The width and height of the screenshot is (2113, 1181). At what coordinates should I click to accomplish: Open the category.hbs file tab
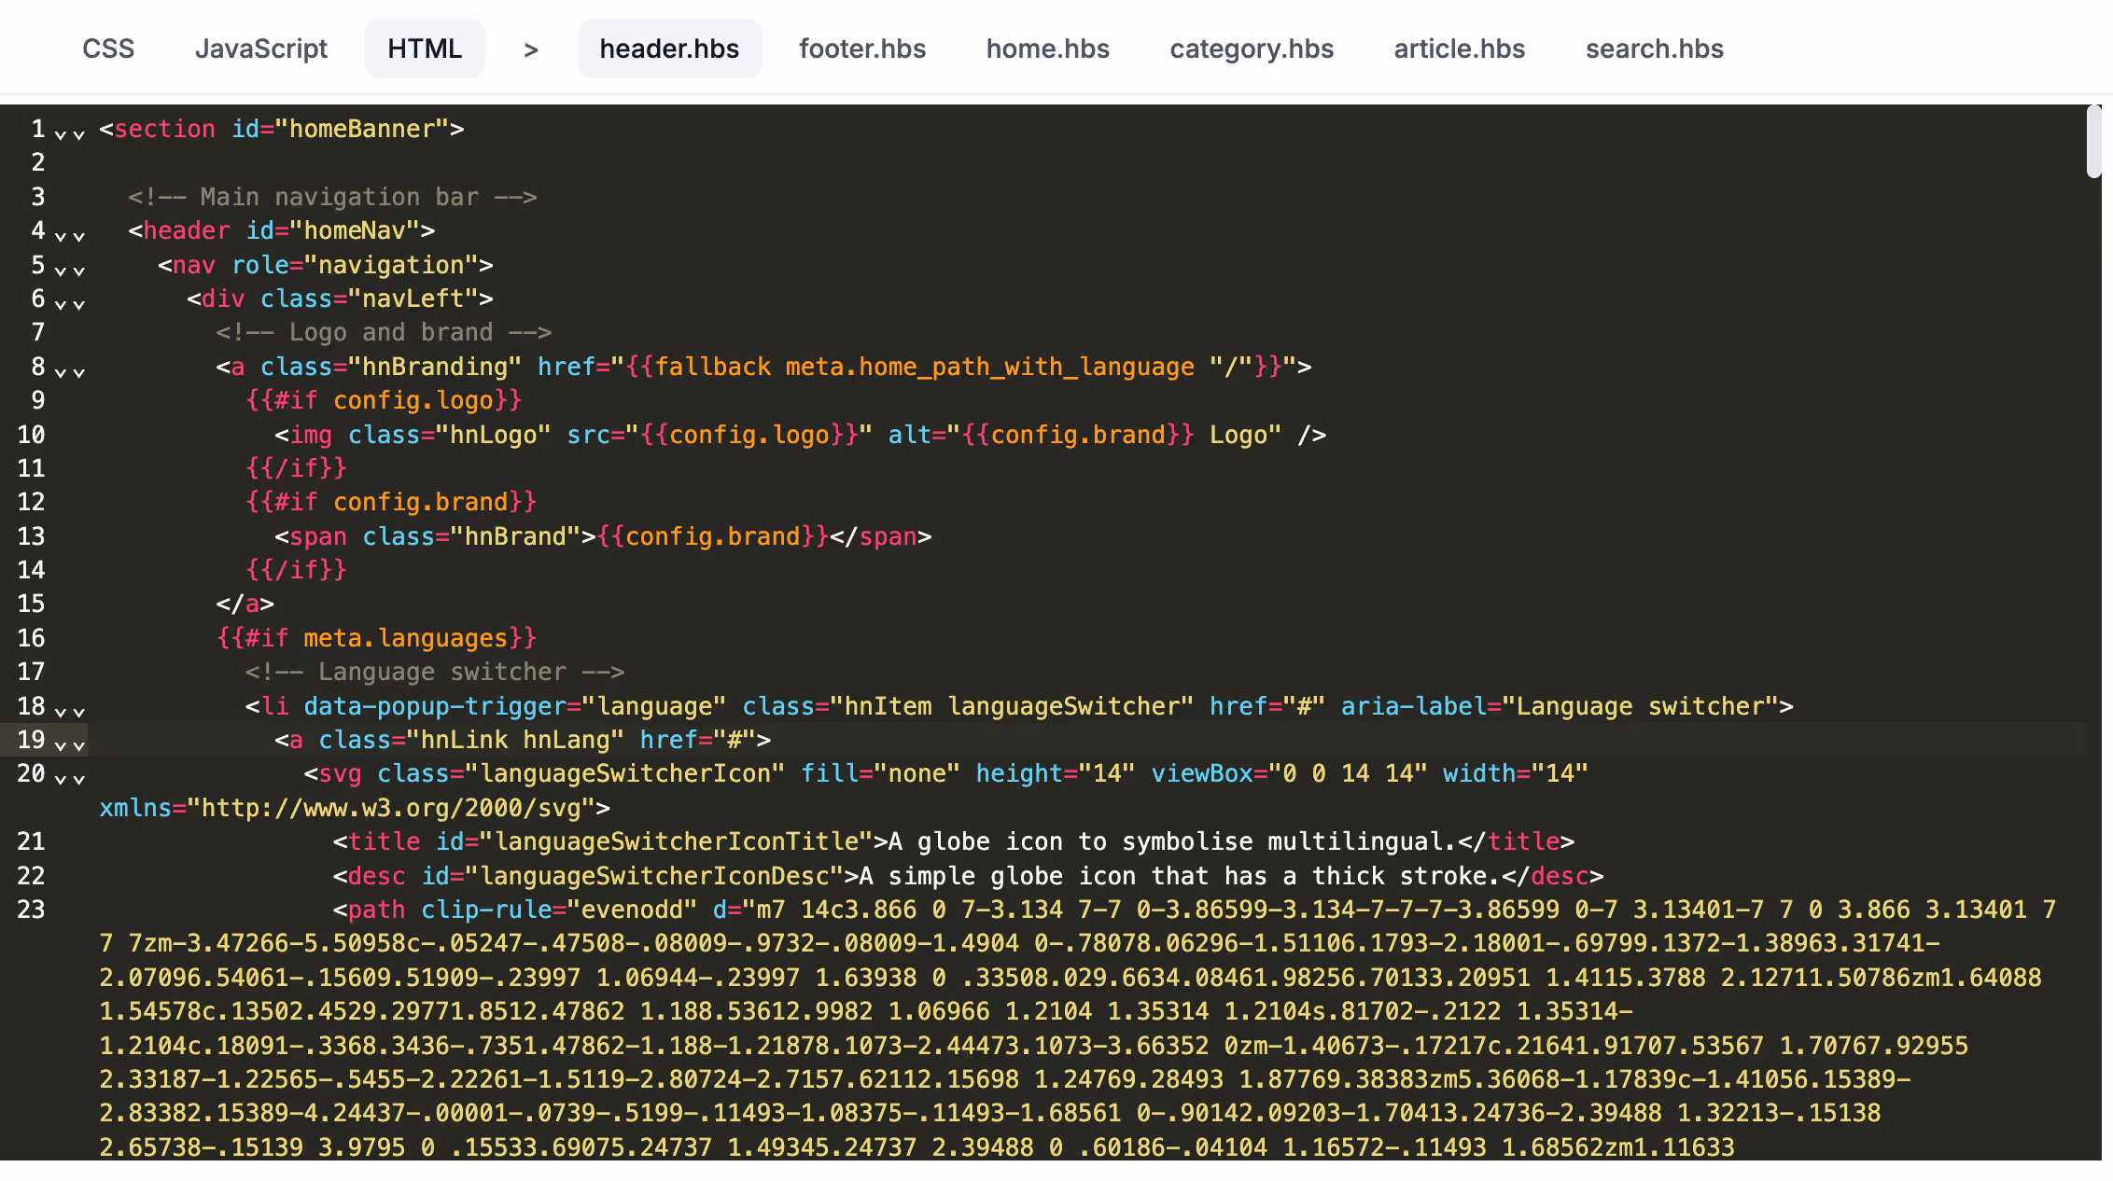(x=1252, y=49)
